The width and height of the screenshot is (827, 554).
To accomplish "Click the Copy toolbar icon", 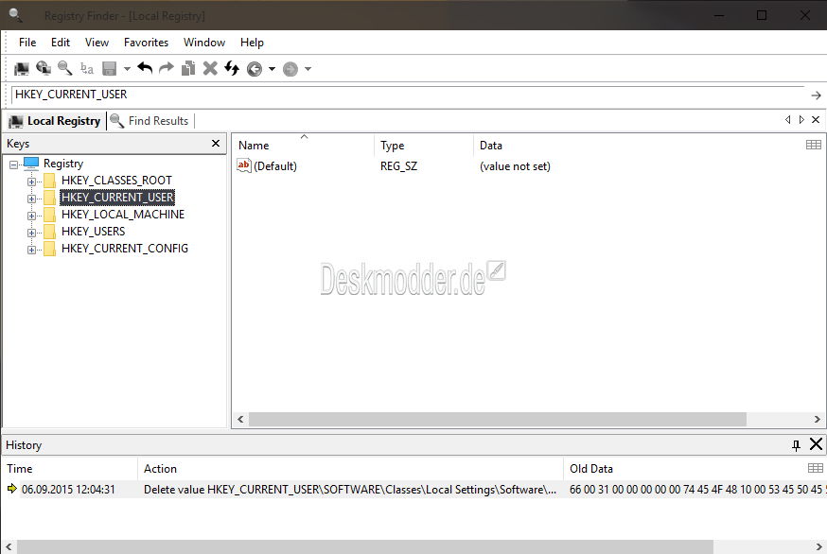I will pos(188,68).
